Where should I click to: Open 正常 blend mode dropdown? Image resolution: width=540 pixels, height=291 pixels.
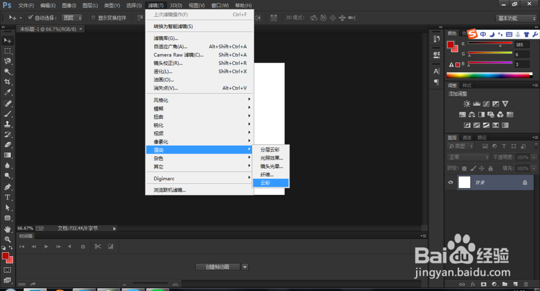(469, 157)
